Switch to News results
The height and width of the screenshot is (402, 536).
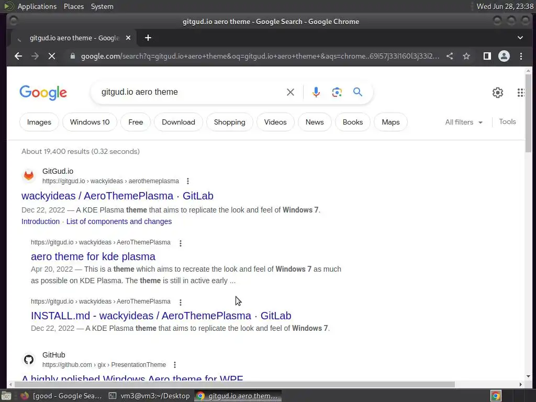[x=315, y=122]
